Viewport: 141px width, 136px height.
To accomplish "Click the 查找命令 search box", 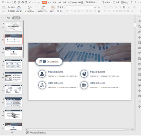I will tap(91, 2).
